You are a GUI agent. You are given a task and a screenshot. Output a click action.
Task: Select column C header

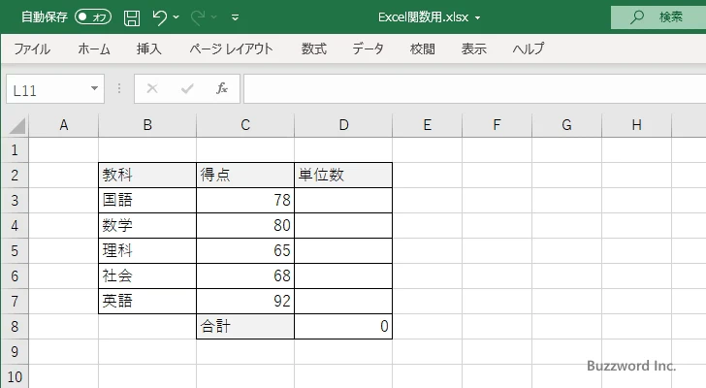[x=245, y=125]
